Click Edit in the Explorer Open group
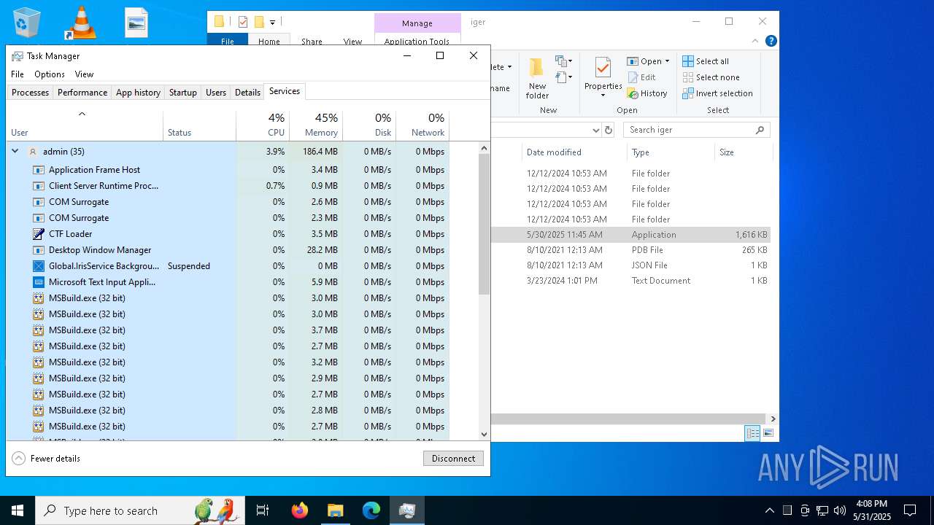This screenshot has width=934, height=525. click(x=641, y=77)
